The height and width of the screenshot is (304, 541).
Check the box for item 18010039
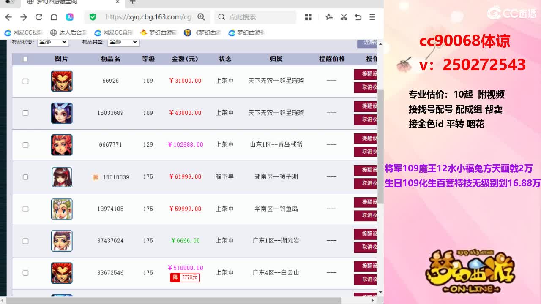point(25,177)
